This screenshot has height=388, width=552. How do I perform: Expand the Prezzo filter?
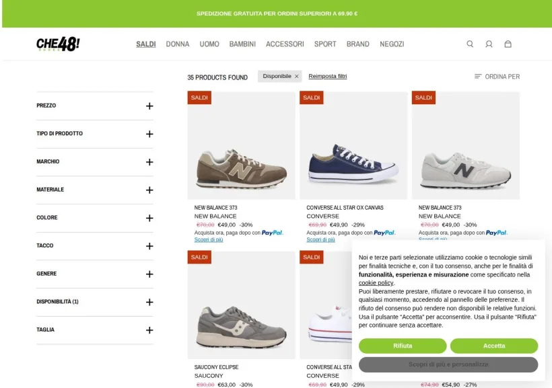point(95,106)
